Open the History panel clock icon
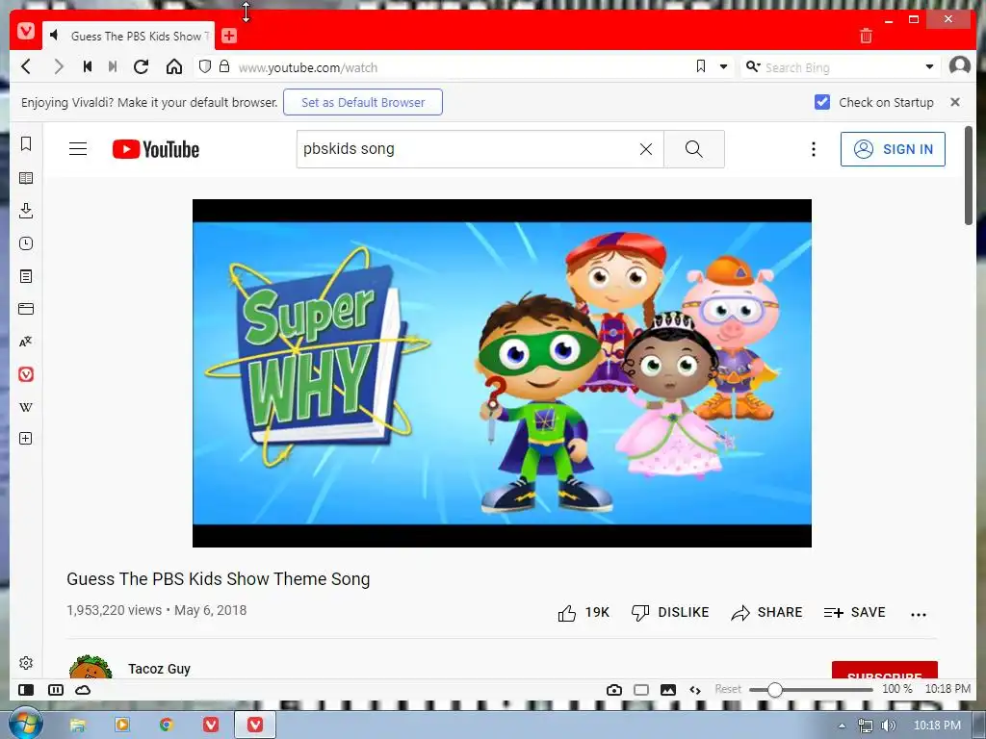This screenshot has height=739, width=986. click(26, 243)
